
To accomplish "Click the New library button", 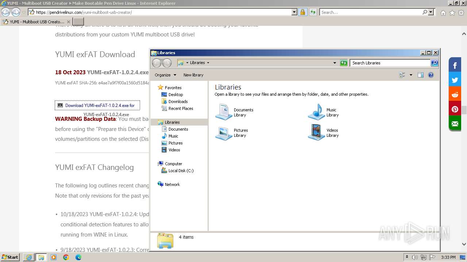I will [x=193, y=75].
